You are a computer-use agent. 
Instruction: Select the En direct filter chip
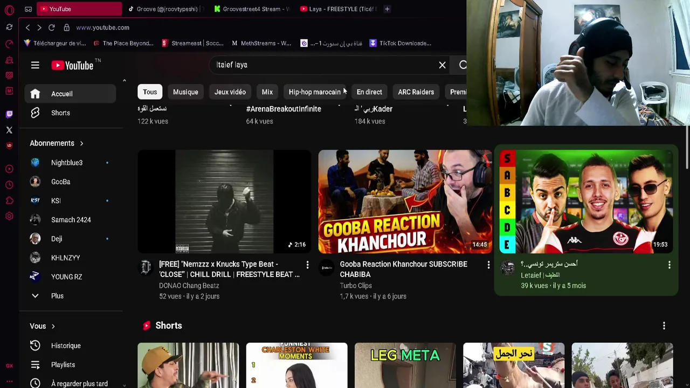tap(369, 92)
